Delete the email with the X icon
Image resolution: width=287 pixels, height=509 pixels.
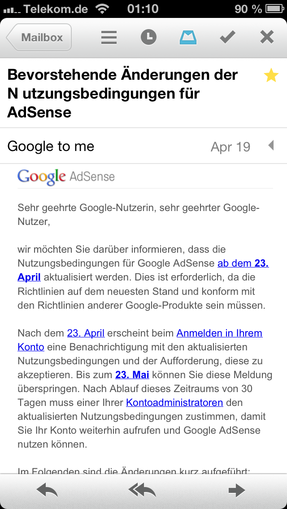267,38
